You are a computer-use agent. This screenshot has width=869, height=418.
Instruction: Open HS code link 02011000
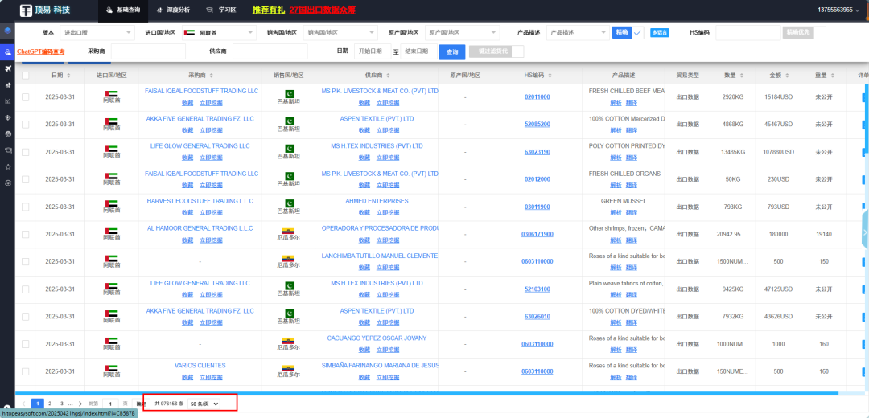coord(537,97)
